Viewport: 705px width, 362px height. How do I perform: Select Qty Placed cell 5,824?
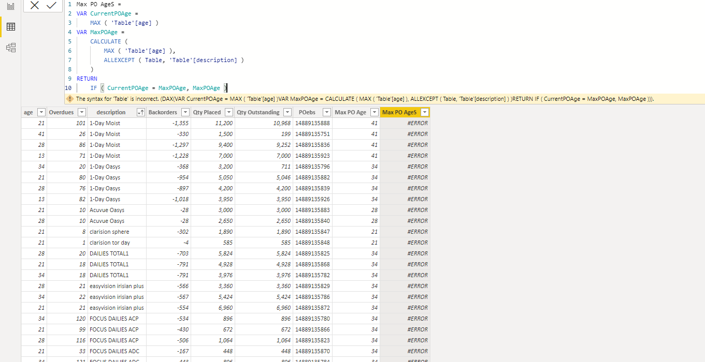point(213,253)
